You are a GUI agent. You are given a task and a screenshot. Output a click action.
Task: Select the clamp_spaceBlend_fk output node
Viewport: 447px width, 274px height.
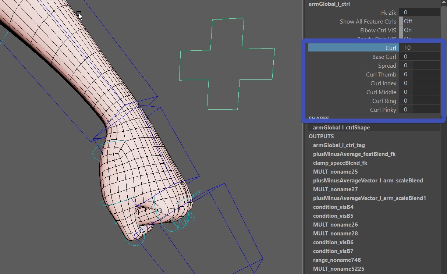tap(340, 163)
